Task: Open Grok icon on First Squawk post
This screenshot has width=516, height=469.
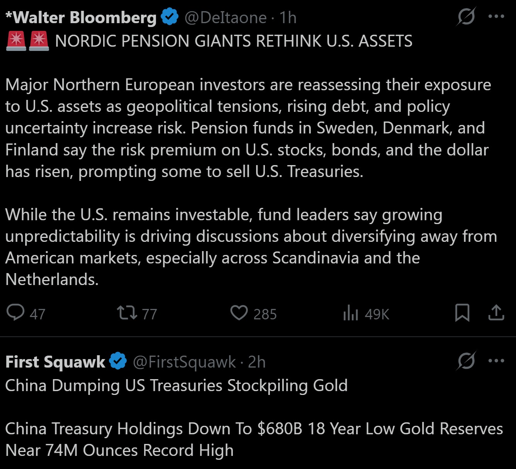Action: pyautogui.click(x=466, y=361)
